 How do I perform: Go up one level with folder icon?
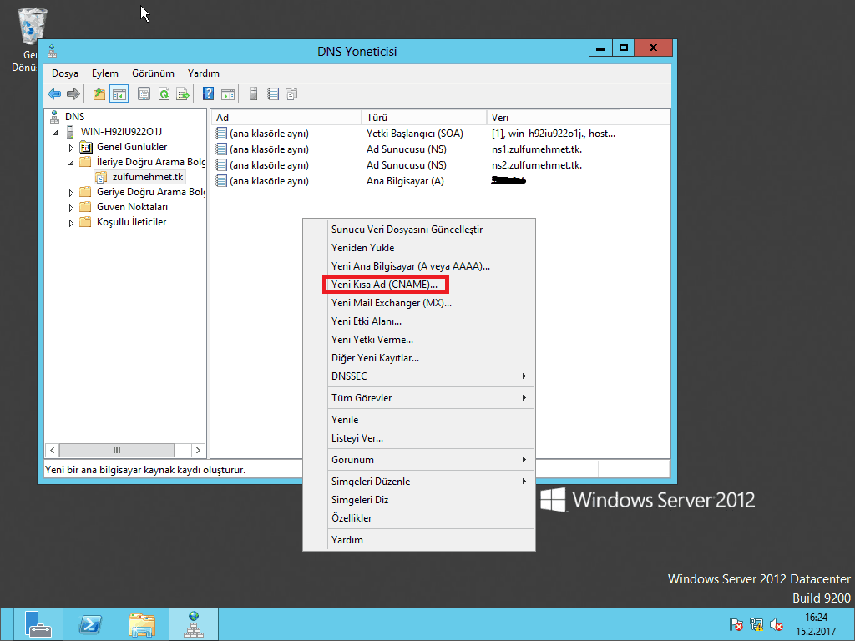[99, 94]
